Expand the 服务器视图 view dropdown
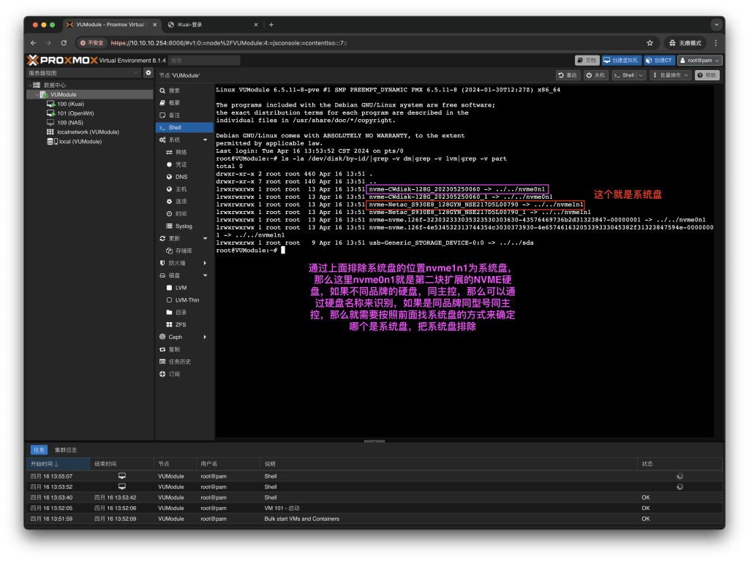 click(137, 73)
